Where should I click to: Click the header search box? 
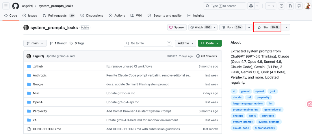pyautogui.click(x=224, y=6)
